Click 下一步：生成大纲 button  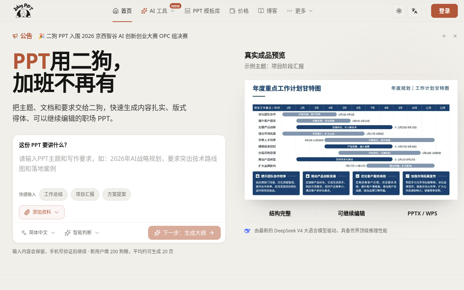(184, 233)
